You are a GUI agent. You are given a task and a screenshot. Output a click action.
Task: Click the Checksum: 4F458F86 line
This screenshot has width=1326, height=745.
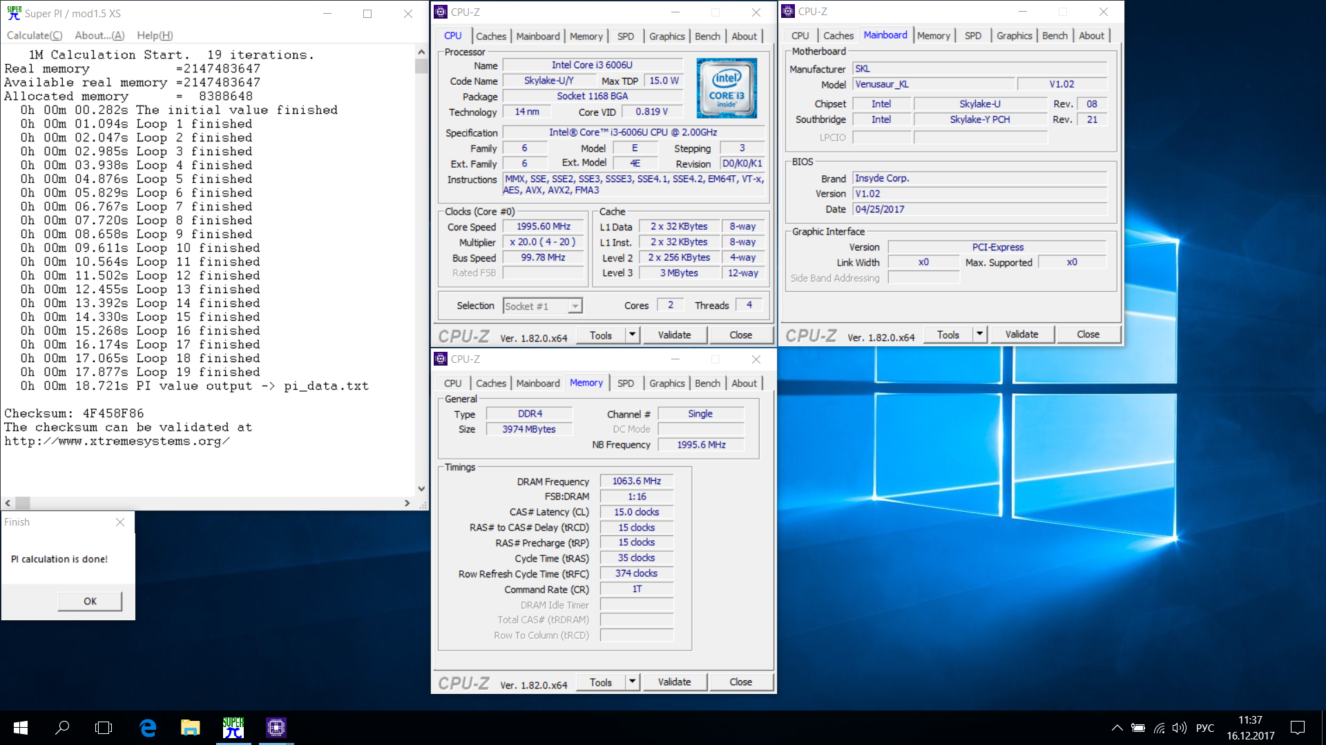pyautogui.click(x=74, y=414)
